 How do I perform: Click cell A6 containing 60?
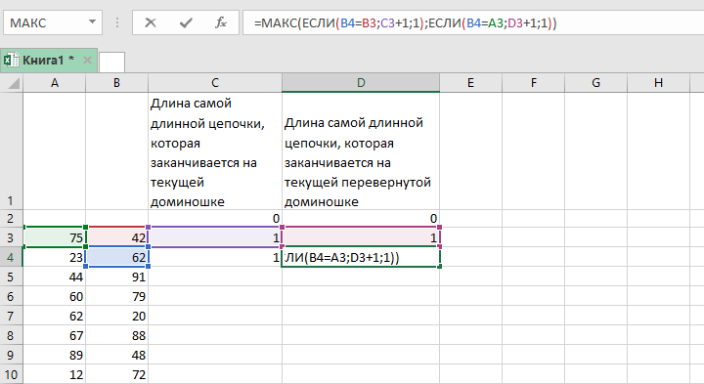click(55, 296)
